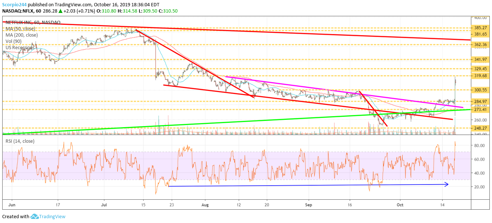Select the MA (50, close) indicator label
Viewport: 492px width, 223px height.
[21, 29]
